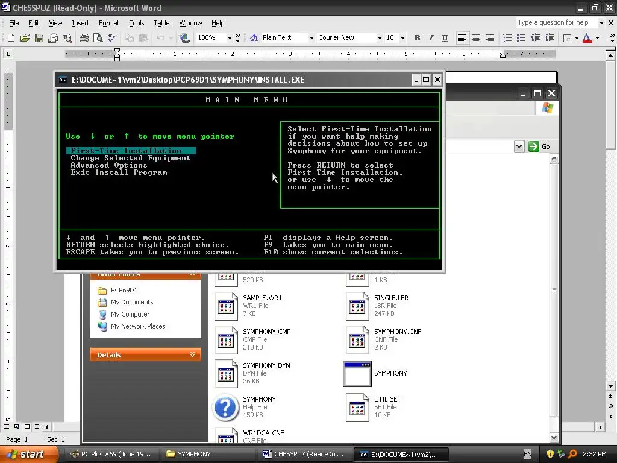Select SINGLE.LBR file icon in Explorer window
Image resolution: width=617 pixels, height=463 pixels.
(x=357, y=306)
